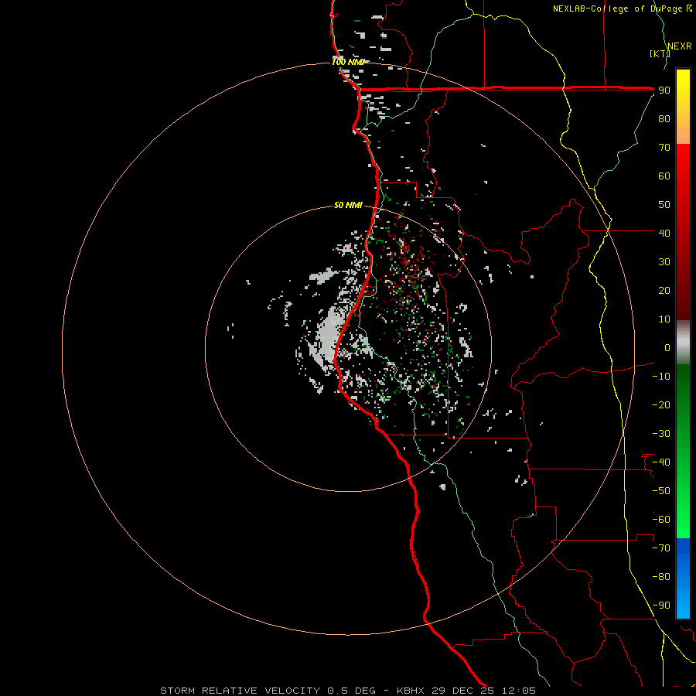Click the 100 NMI range ring label
This screenshot has height=696, width=696.
(x=348, y=62)
